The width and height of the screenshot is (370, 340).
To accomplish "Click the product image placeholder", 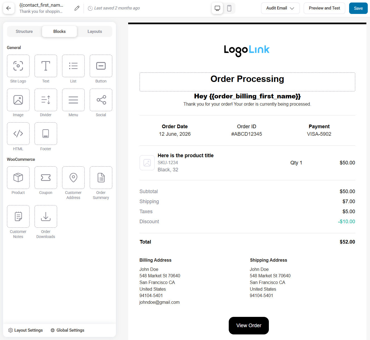I will [147, 163].
